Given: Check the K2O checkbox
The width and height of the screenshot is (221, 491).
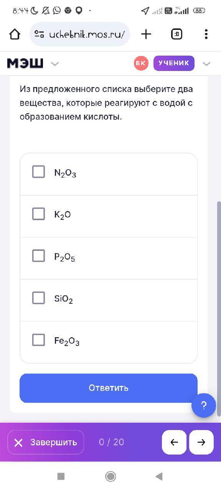Looking at the screenshot, I should (38, 214).
